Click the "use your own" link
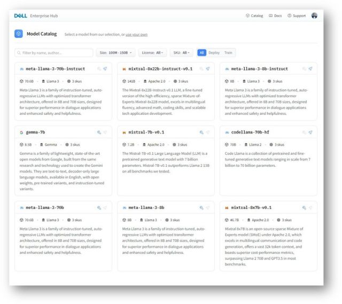342x304 pixels. point(136,35)
